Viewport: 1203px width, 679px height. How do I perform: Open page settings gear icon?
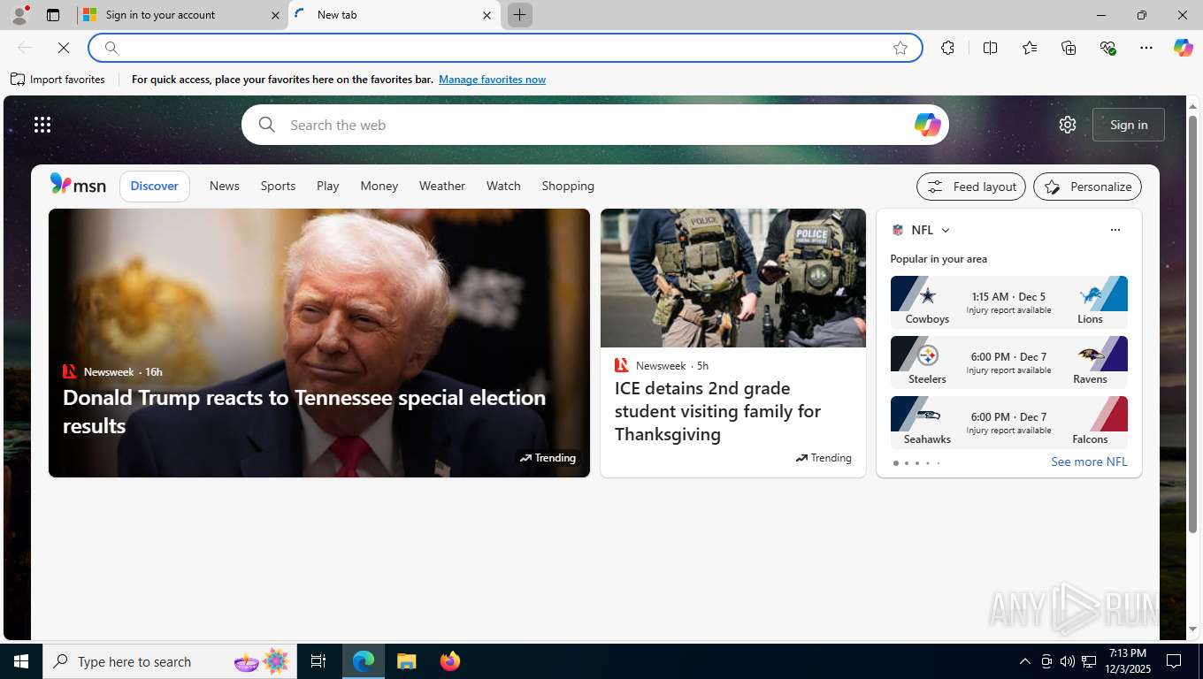point(1068,125)
